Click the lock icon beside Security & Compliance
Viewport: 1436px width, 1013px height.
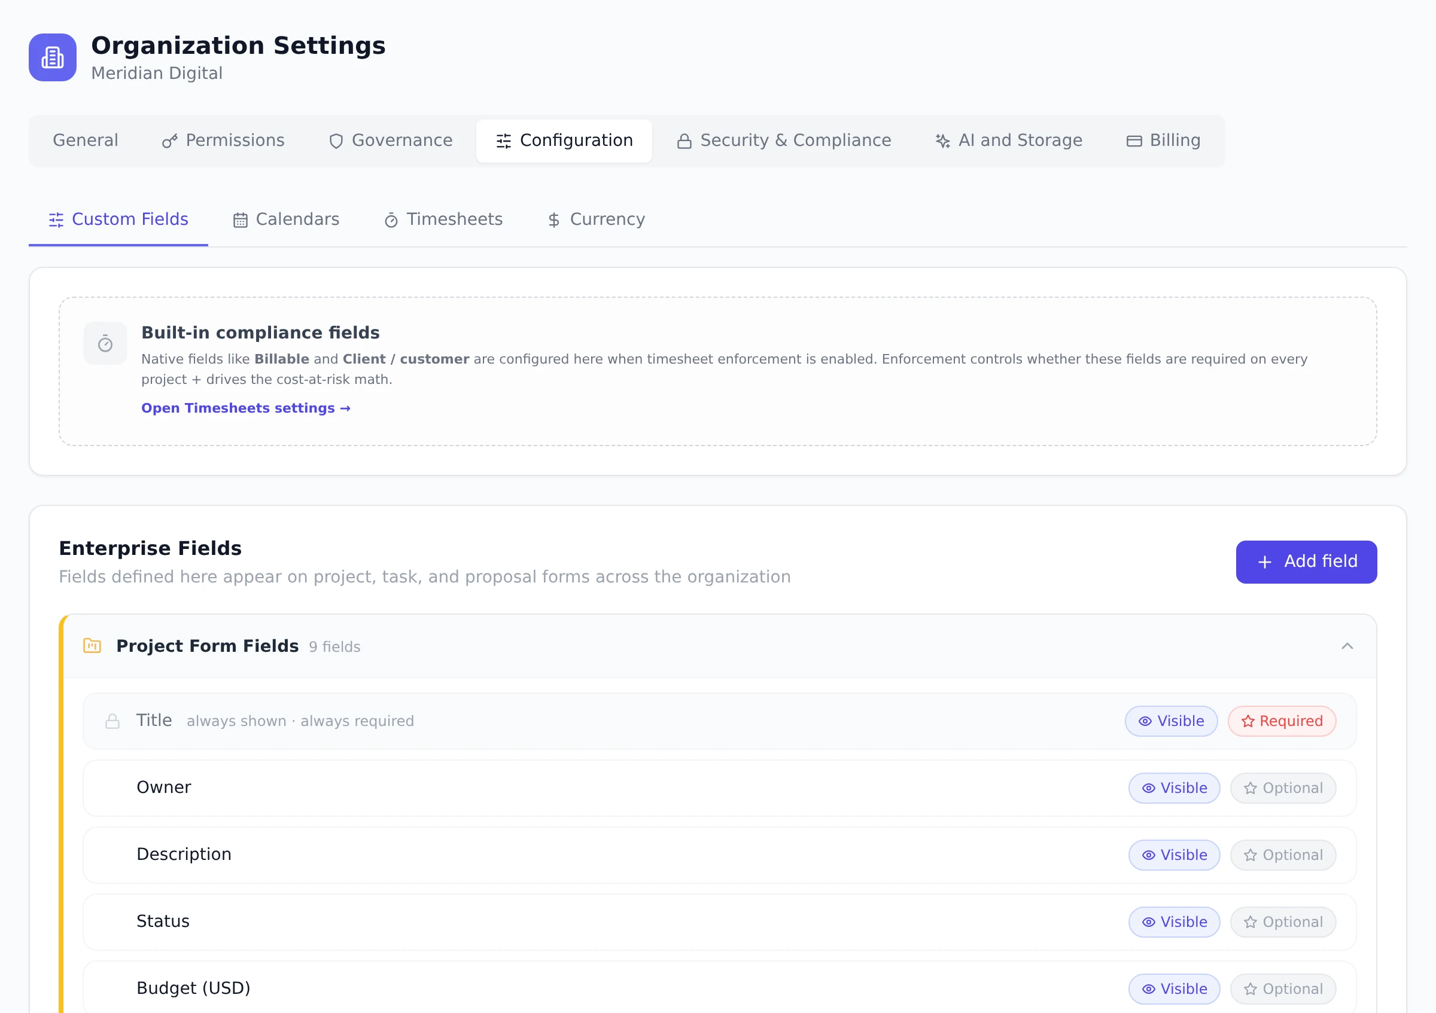(x=684, y=141)
